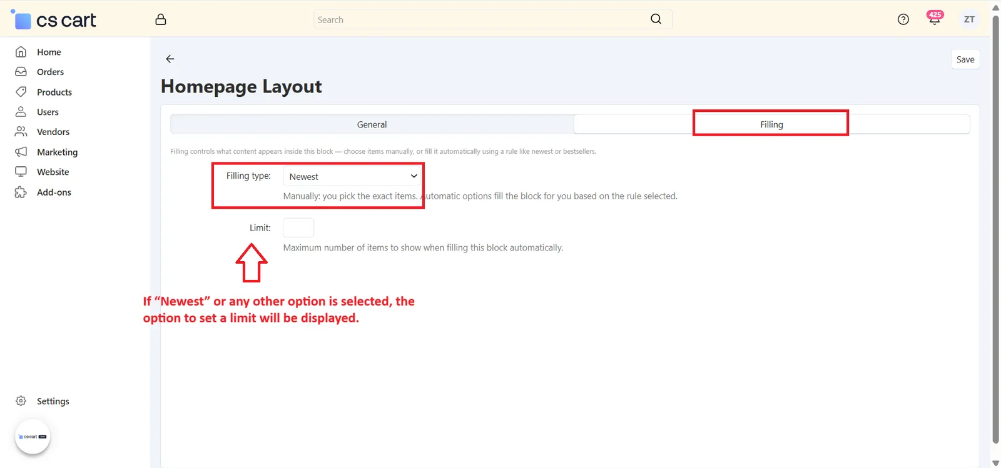Open Users in the sidebar
Viewport: 1001px width, 468px height.
click(48, 112)
